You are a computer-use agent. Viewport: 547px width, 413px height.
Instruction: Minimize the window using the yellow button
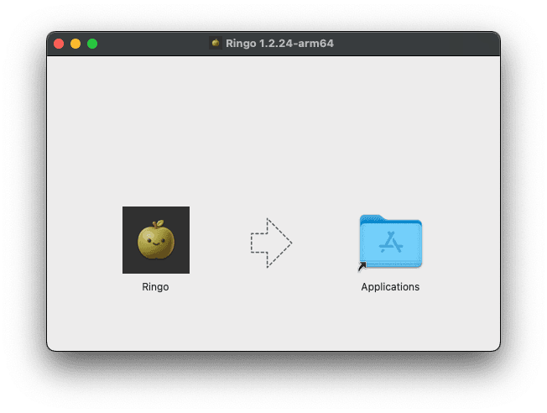click(x=76, y=44)
